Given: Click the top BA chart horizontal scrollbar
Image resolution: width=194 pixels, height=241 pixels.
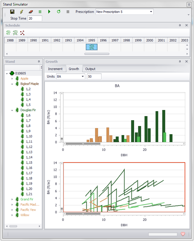Looking at the screenshot, I should [83, 144].
